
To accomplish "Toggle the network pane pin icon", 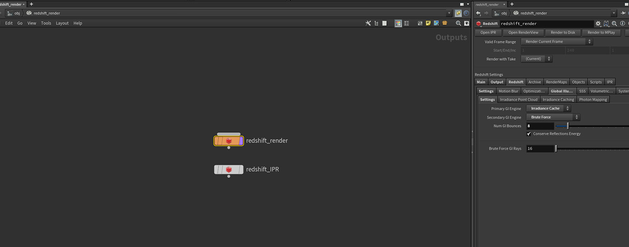I will (x=458, y=13).
